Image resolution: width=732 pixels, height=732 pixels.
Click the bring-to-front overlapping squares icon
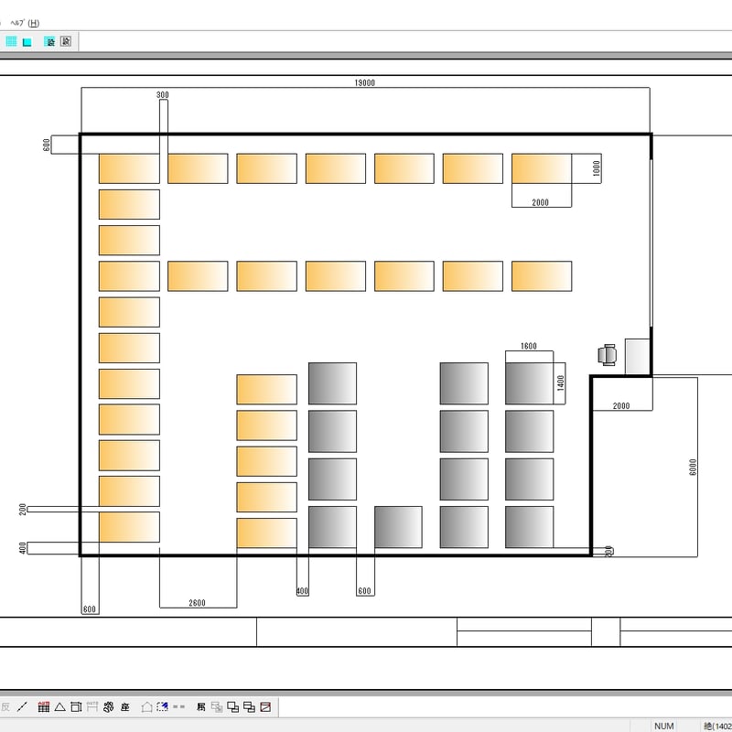tap(233, 706)
